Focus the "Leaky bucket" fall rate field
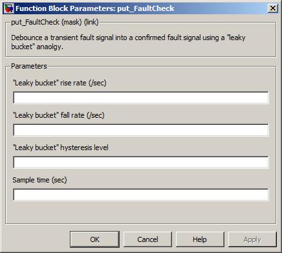The height and width of the screenshot is (253, 282). pyautogui.click(x=141, y=130)
